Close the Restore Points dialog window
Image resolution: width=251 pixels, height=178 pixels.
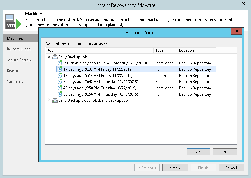pyautogui.click(x=236, y=32)
